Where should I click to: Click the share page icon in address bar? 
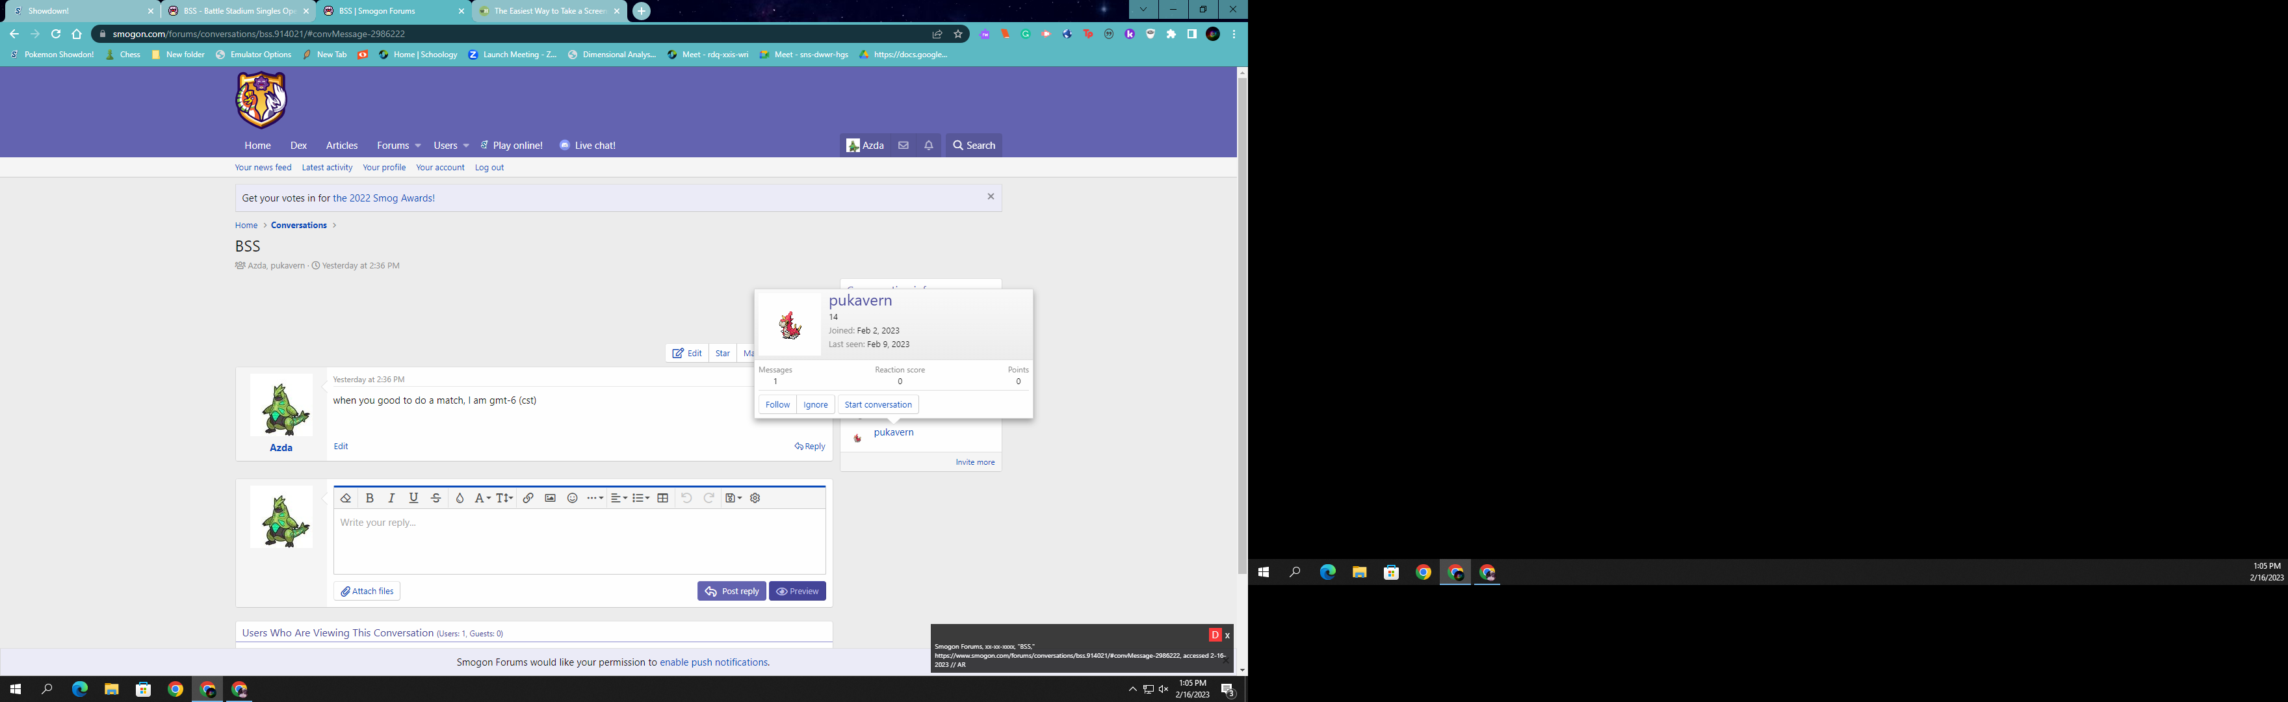click(937, 34)
